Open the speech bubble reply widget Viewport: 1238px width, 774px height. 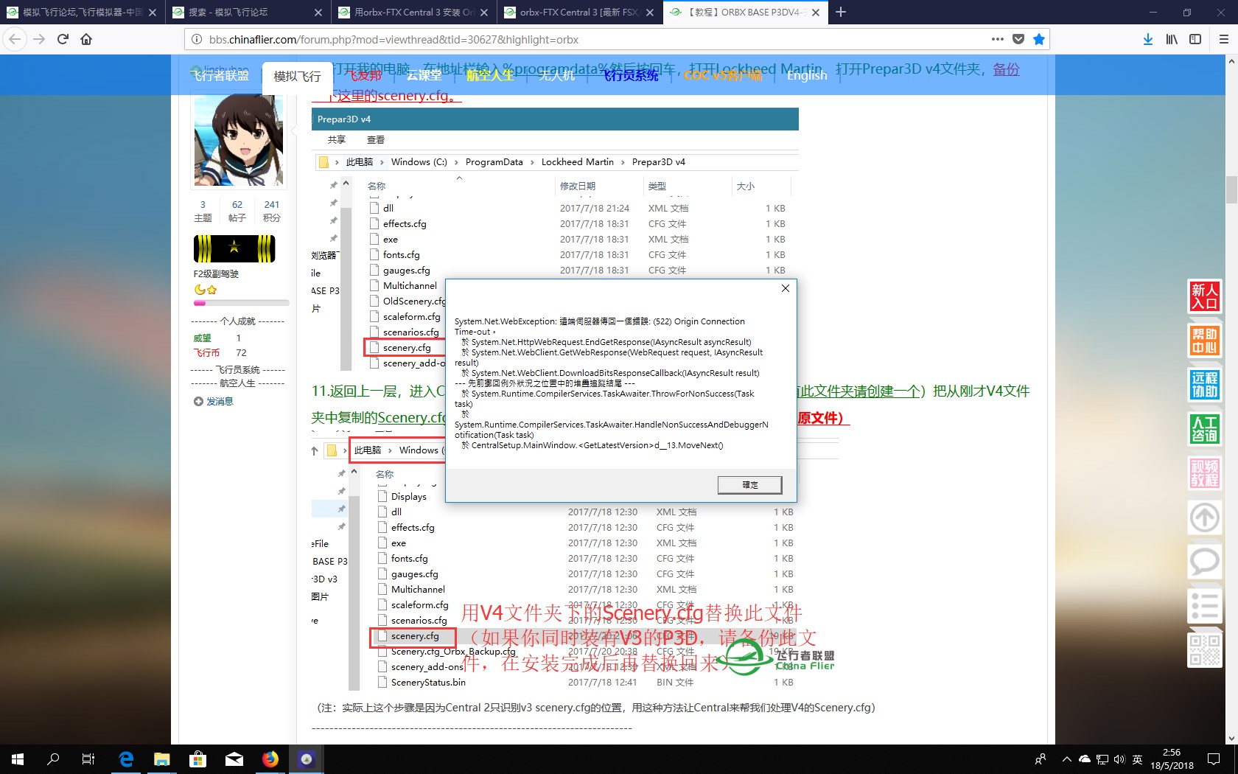click(x=1205, y=562)
